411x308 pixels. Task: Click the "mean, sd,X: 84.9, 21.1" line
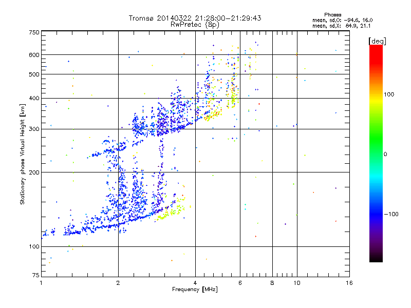[341, 26]
